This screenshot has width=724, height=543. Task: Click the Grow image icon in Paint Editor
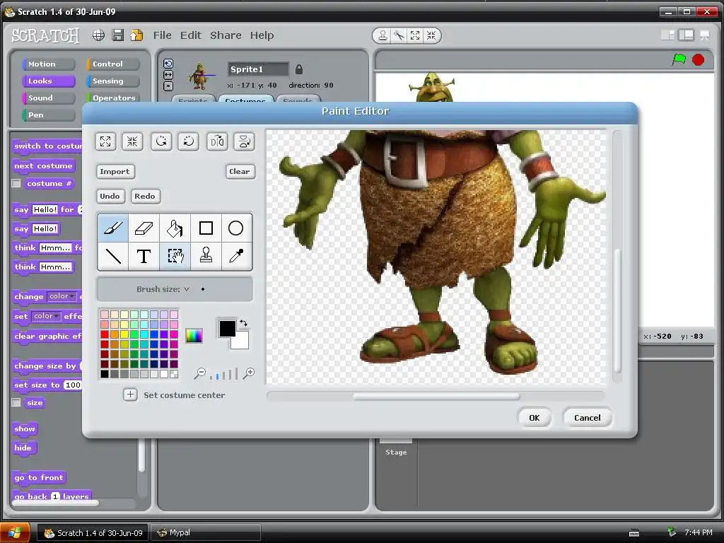[x=105, y=141]
